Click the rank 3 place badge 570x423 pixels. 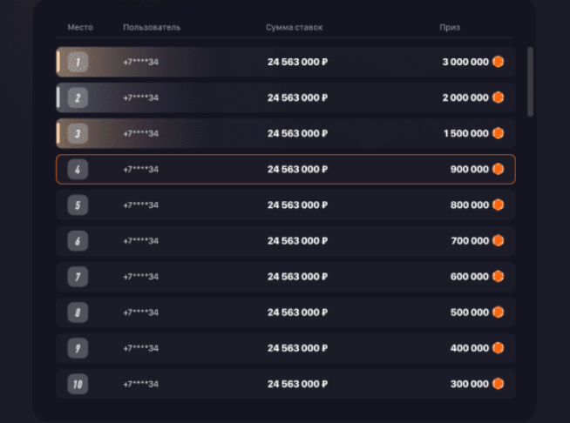78,133
